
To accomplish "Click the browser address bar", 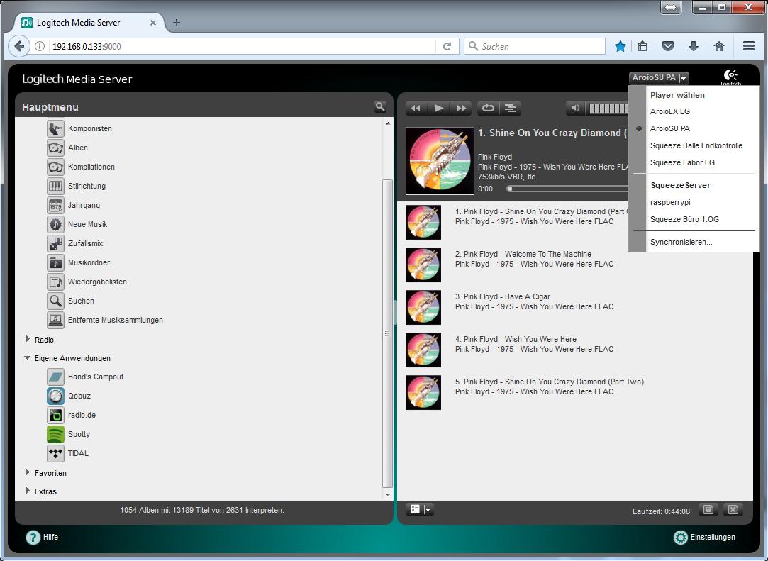I will tap(243, 46).
